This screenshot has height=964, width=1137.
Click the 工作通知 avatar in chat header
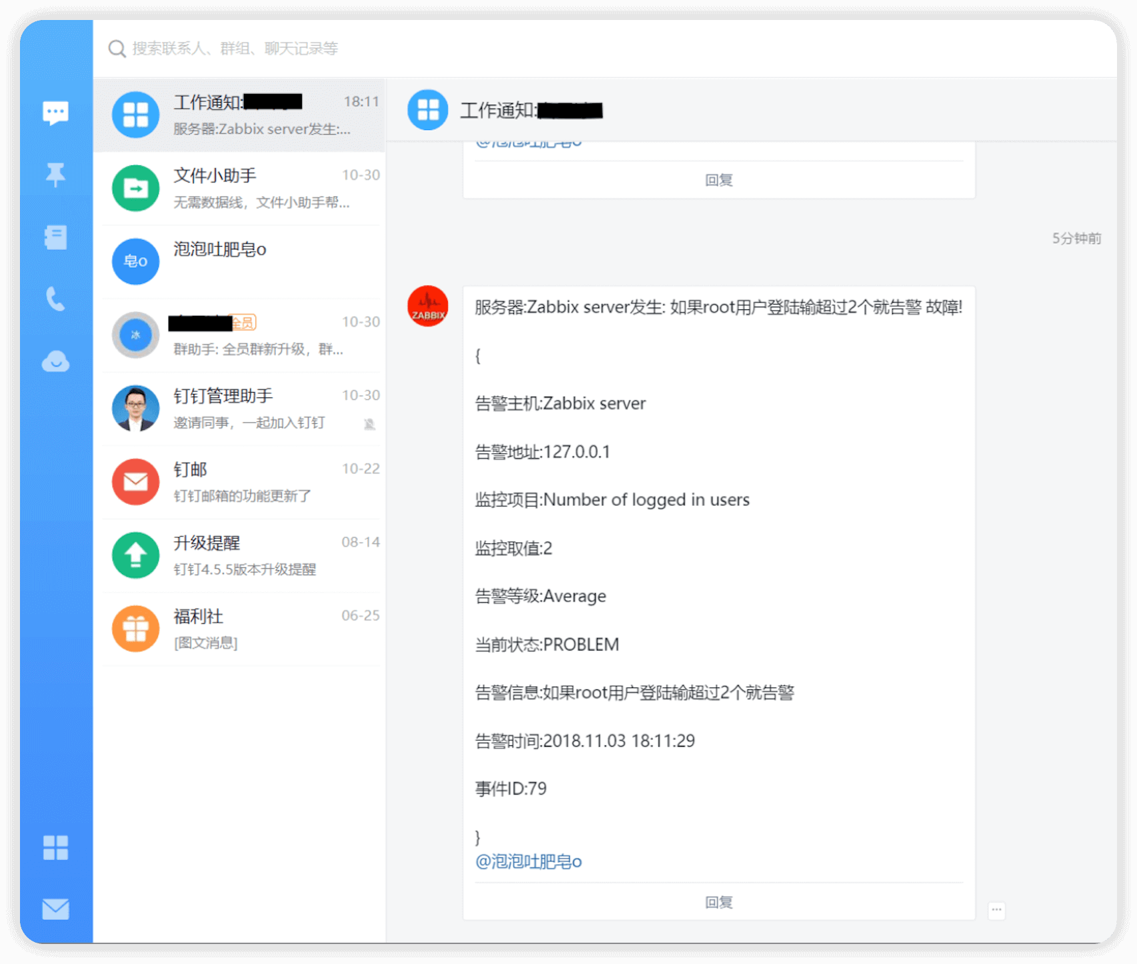(428, 110)
